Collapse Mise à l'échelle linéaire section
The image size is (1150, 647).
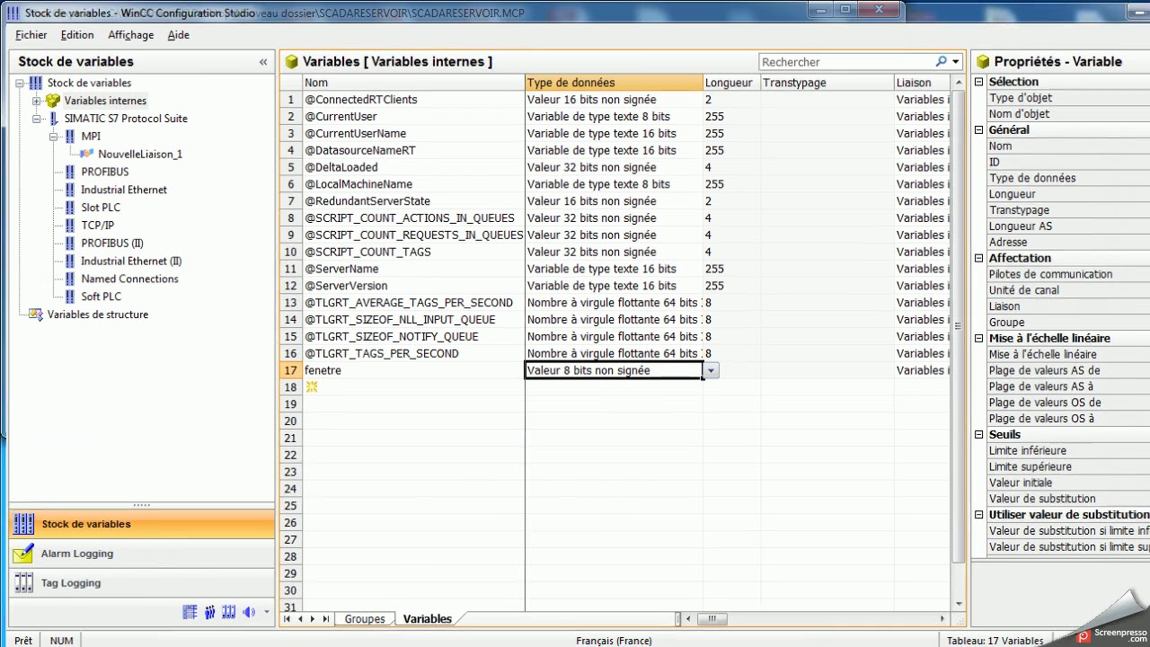pos(979,338)
